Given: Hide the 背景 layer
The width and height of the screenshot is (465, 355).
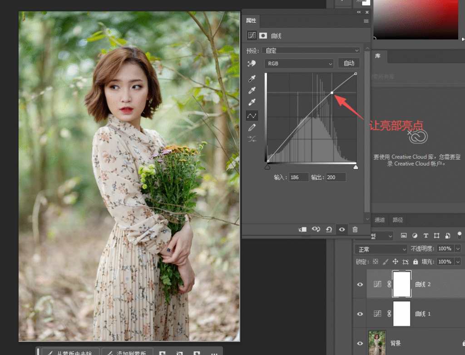Looking at the screenshot, I should pos(360,344).
